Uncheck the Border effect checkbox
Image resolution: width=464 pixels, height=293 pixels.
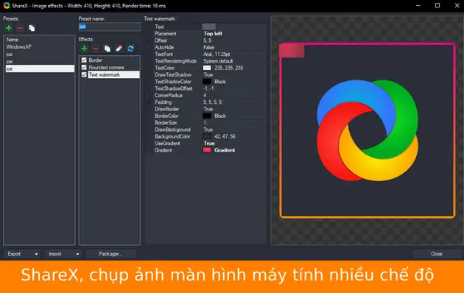(84, 60)
